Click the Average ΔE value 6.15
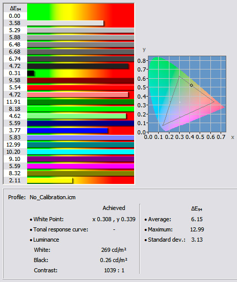 coord(197,219)
